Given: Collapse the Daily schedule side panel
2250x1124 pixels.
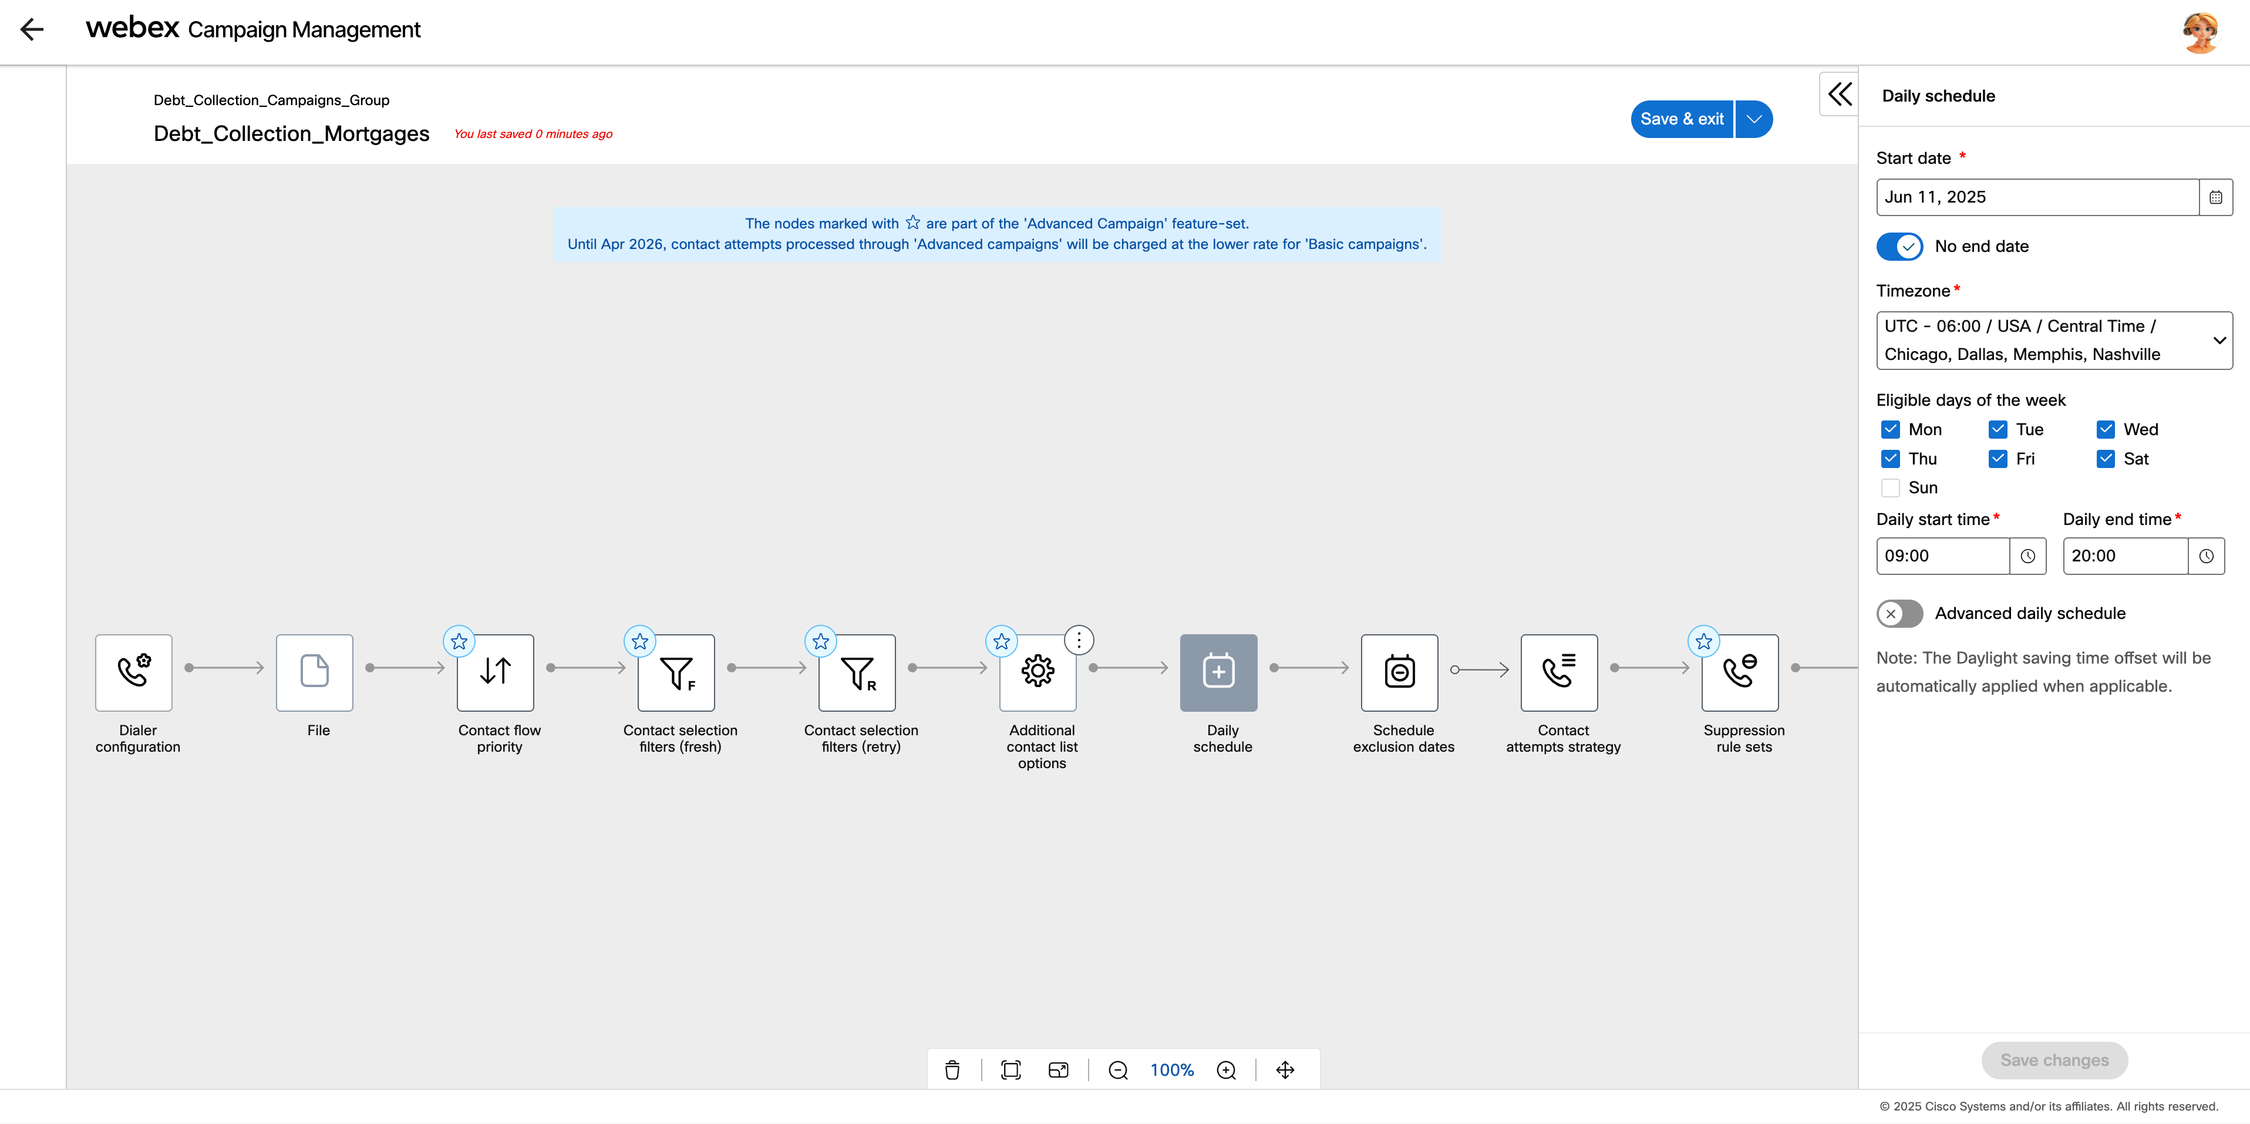Looking at the screenshot, I should click(1840, 93).
